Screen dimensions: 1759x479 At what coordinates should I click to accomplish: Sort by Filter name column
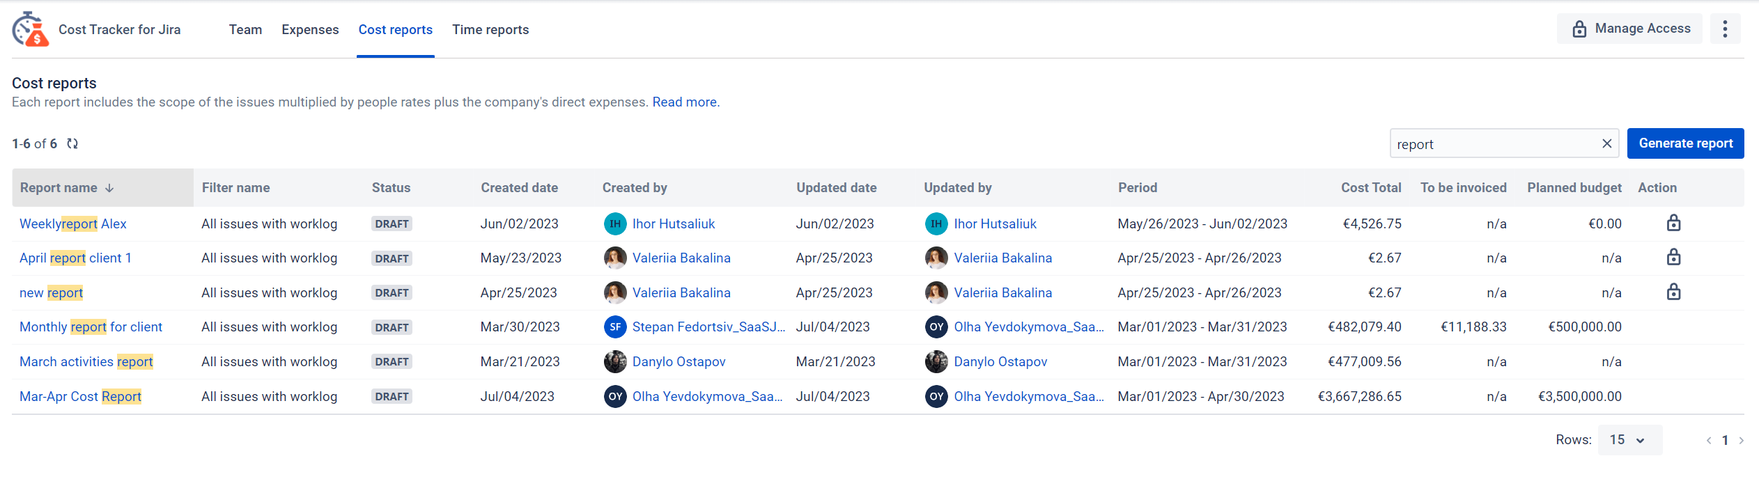[235, 187]
